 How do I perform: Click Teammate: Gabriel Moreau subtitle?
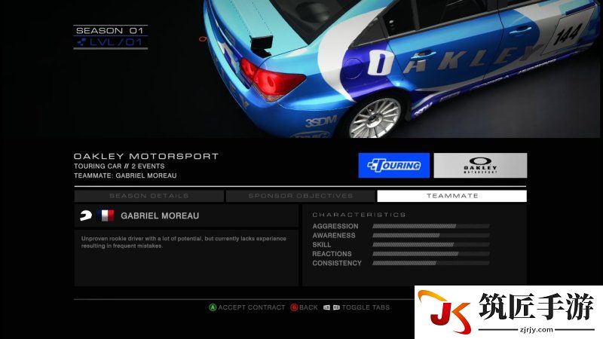125,176
